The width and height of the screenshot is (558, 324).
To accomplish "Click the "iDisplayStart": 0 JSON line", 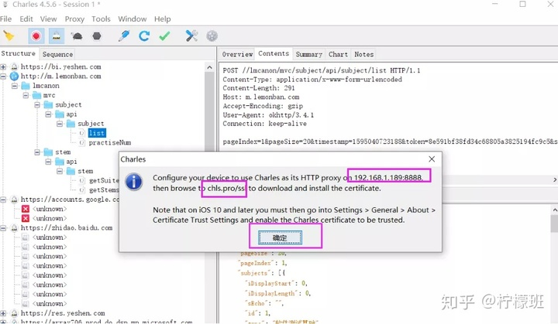I will 276,283.
